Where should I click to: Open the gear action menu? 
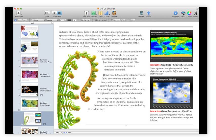(x=69, y=133)
